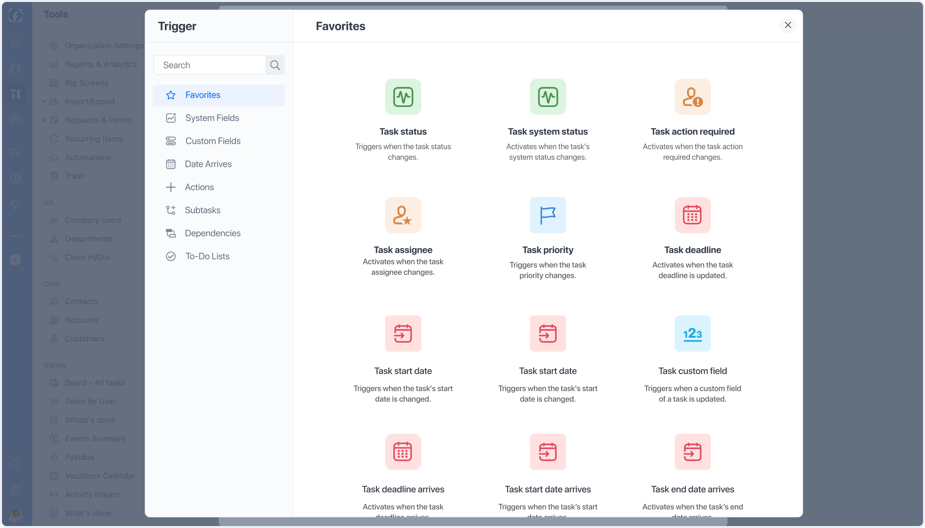Click the chat bubble icon in left rail
This screenshot has height=528, width=925.
point(15,119)
